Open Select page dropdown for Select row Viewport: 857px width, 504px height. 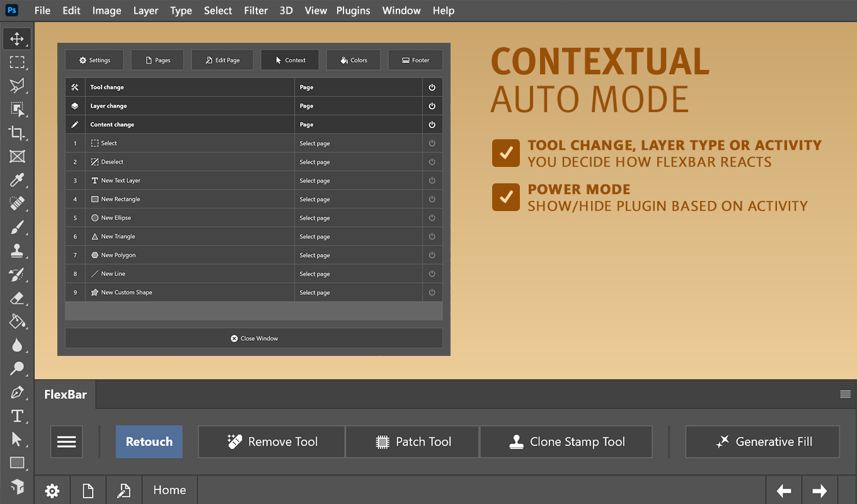pyautogui.click(x=359, y=143)
